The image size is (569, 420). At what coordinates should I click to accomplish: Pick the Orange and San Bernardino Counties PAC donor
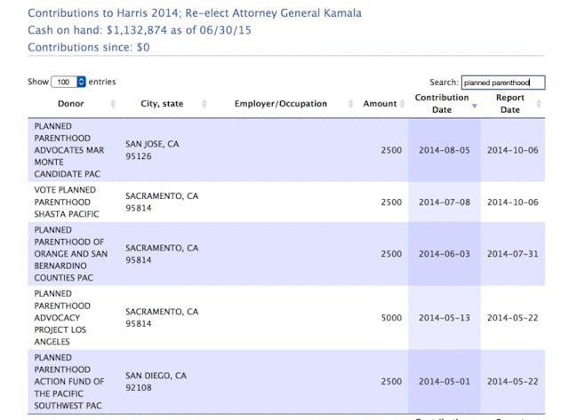click(71, 253)
